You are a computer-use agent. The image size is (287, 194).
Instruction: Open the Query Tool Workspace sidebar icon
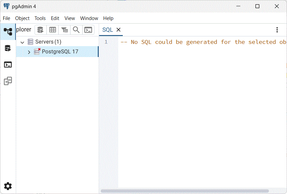8,48
